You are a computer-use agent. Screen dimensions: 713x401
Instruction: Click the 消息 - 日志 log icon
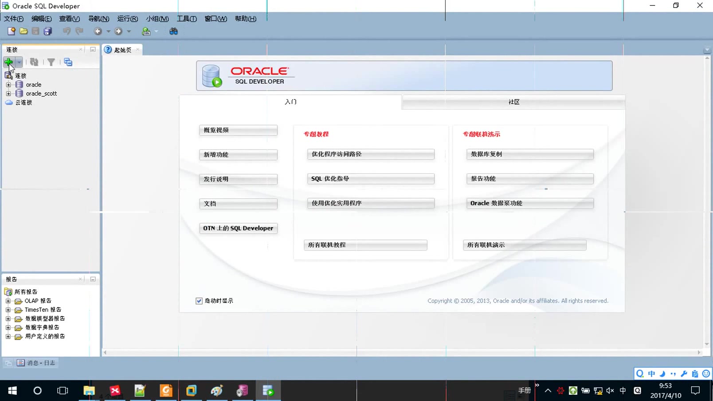(21, 363)
